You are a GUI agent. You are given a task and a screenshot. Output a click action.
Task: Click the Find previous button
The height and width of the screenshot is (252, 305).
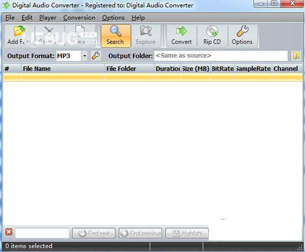(x=140, y=233)
